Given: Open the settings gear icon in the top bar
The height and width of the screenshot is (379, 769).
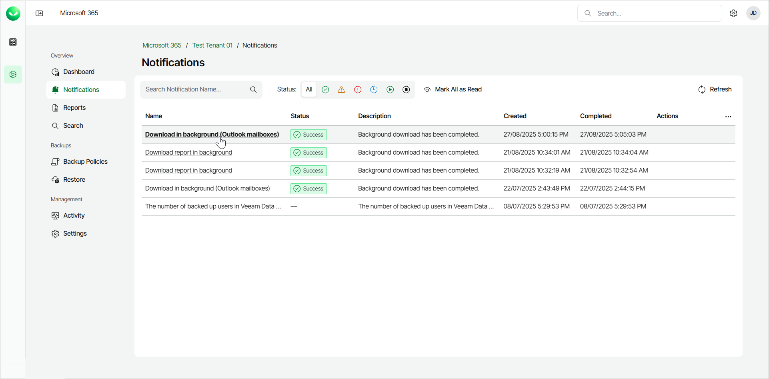Looking at the screenshot, I should [x=733, y=13].
